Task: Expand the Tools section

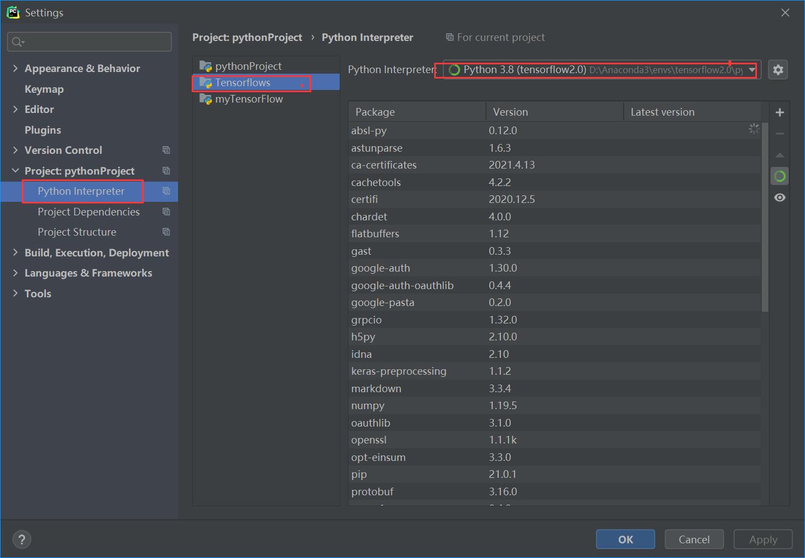Action: pyautogui.click(x=15, y=293)
